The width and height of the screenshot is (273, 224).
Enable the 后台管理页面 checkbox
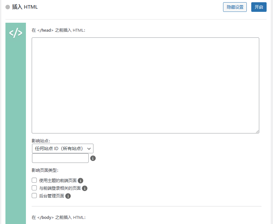34,195
